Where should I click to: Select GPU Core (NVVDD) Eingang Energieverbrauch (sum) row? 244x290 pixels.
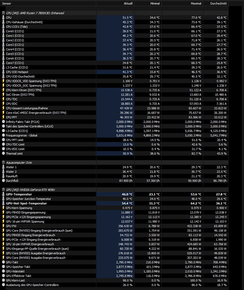[x=114, y=231]
